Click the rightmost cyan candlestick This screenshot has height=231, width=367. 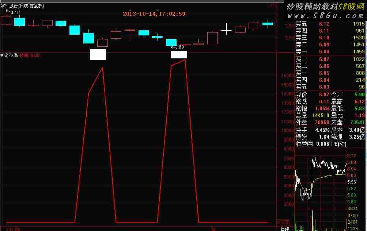point(268,24)
